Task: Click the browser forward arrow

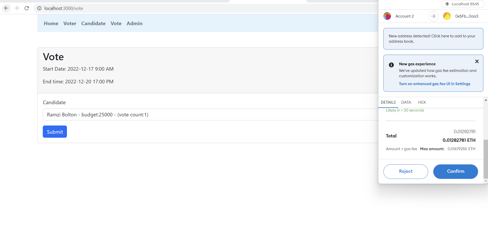Action: 17,8
